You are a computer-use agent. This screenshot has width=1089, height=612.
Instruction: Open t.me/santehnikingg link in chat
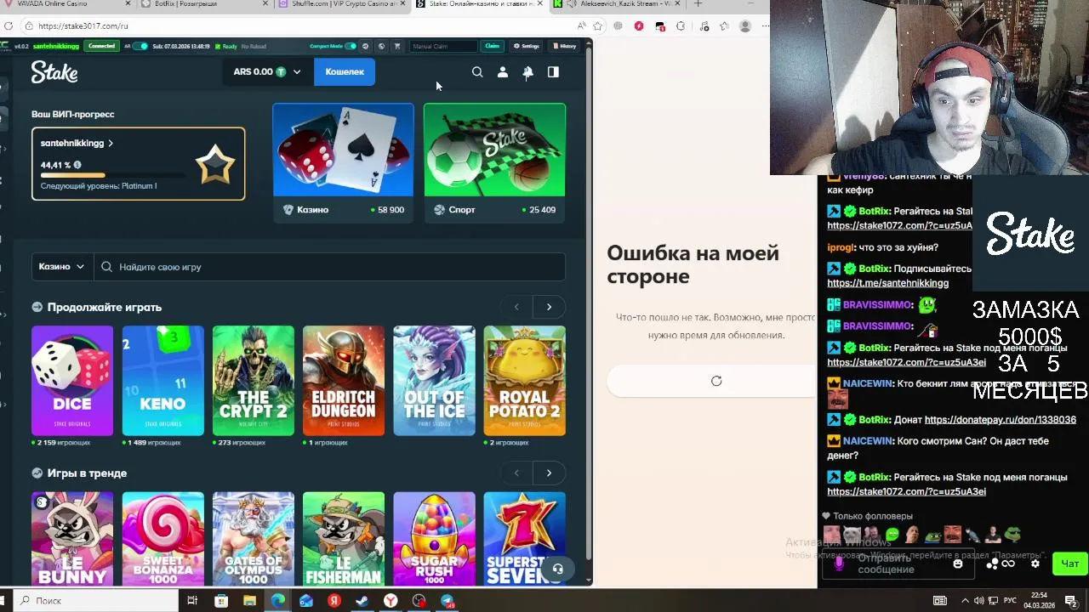pyautogui.click(x=887, y=283)
